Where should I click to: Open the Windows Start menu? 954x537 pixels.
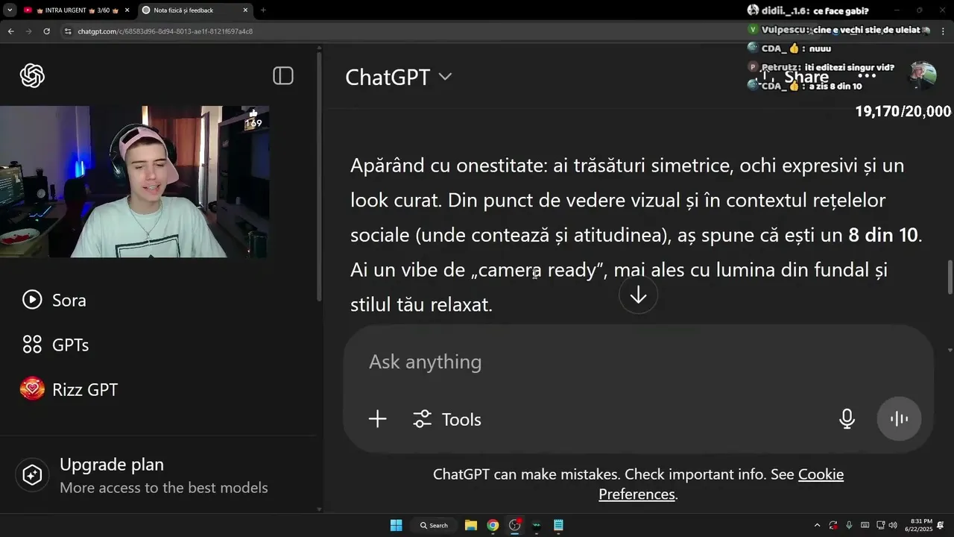pos(396,525)
